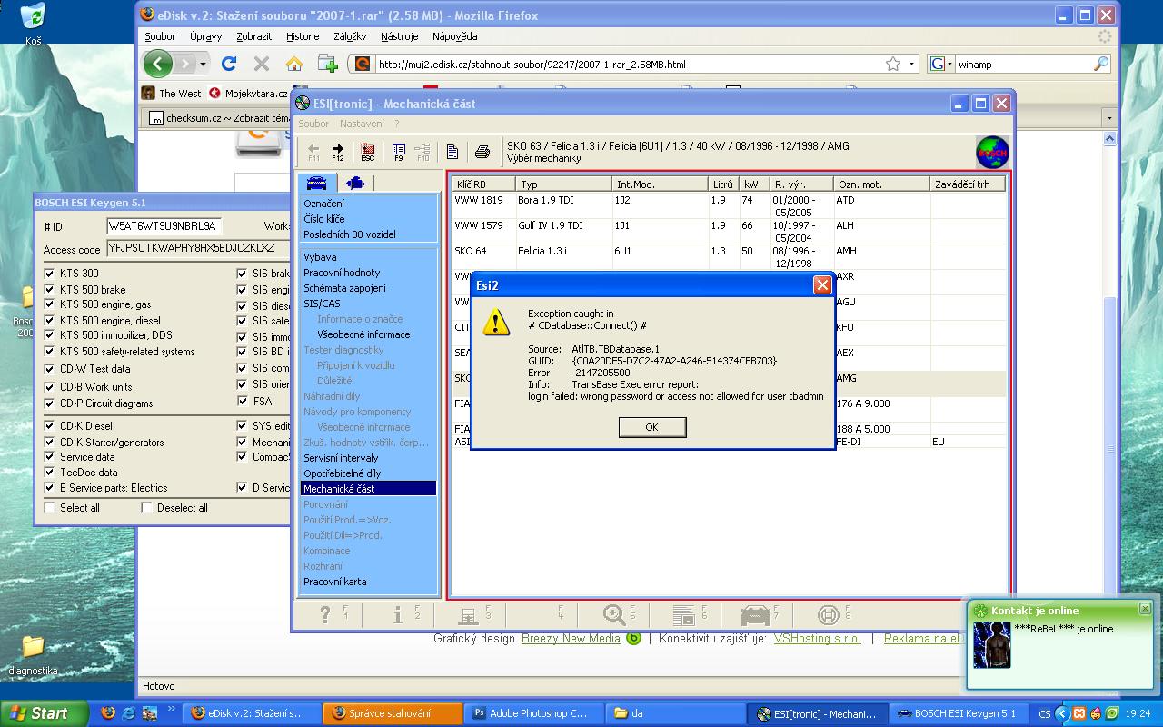1163x727 pixels.
Task: Open the VSHosting s.r.o. link
Action: 817,639
